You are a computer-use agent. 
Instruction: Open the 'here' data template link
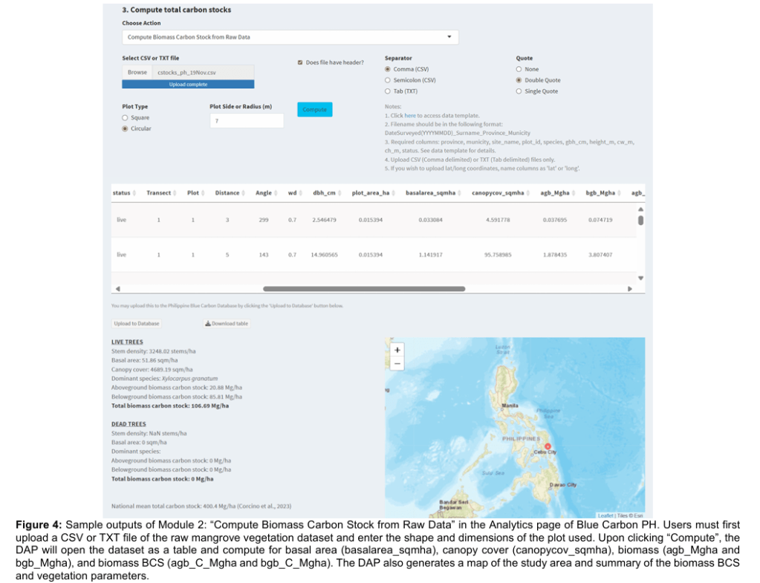point(409,116)
